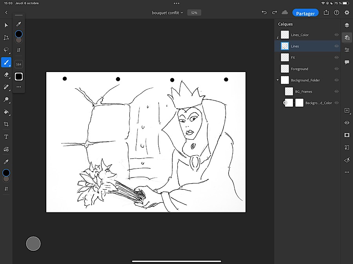
Task: Pick the eyedropper in brush options panel
Action: coord(19,24)
